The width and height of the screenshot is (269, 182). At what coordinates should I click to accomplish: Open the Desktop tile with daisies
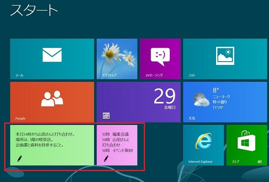(x=117, y=59)
